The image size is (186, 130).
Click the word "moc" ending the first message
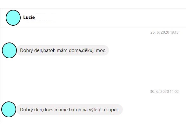point(101,51)
